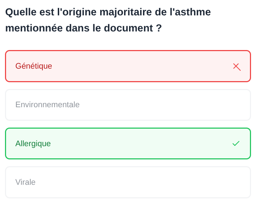Pick the Virale answer option
Viewport: 261px width, 213px height.
pyautogui.click(x=128, y=182)
